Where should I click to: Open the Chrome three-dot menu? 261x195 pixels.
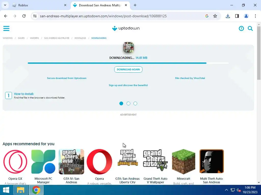point(255,16)
